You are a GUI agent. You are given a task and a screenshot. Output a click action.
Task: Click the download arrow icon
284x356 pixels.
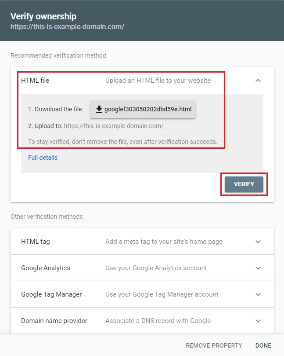click(x=99, y=110)
